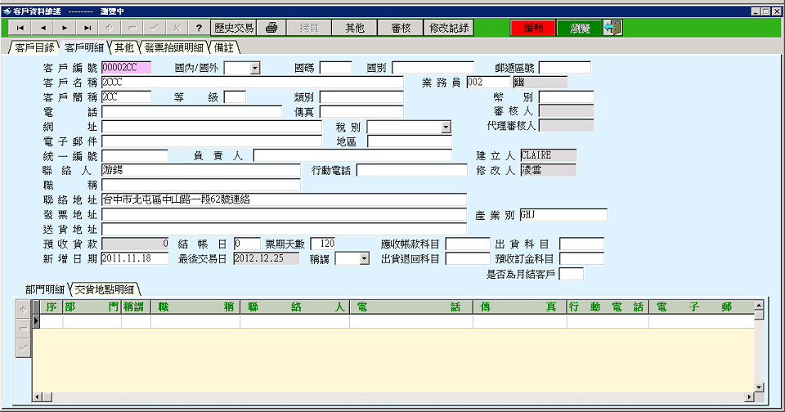
Task: Click the exit door icon
Action: (612, 28)
